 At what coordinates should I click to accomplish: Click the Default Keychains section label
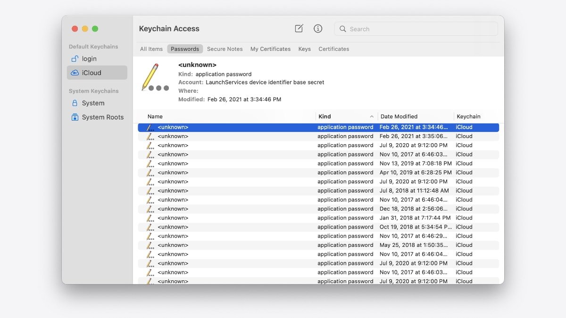(x=93, y=47)
